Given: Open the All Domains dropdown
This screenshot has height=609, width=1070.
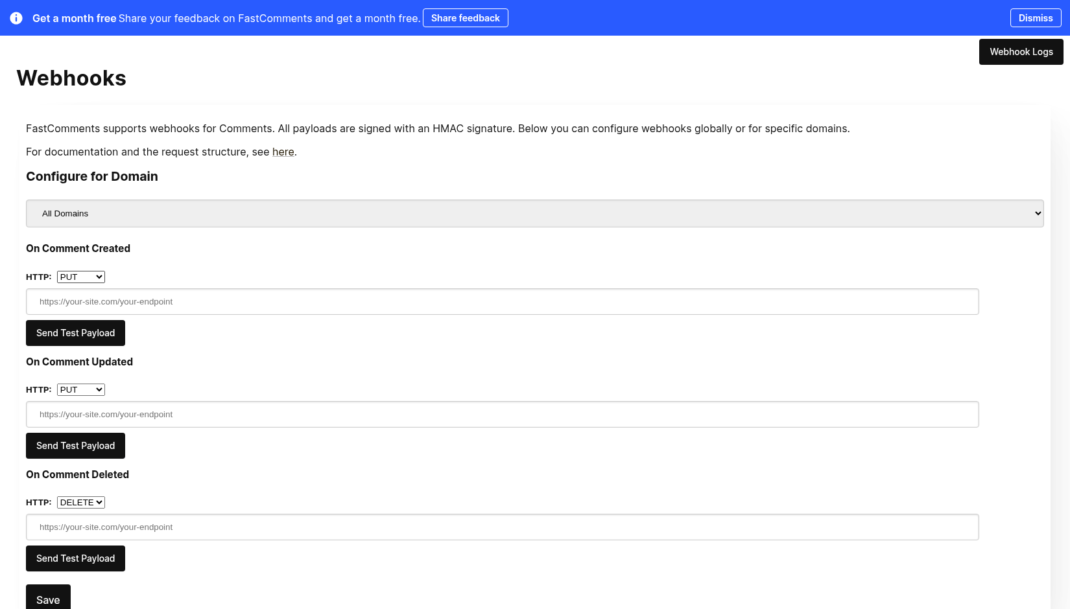Looking at the screenshot, I should click(535, 213).
